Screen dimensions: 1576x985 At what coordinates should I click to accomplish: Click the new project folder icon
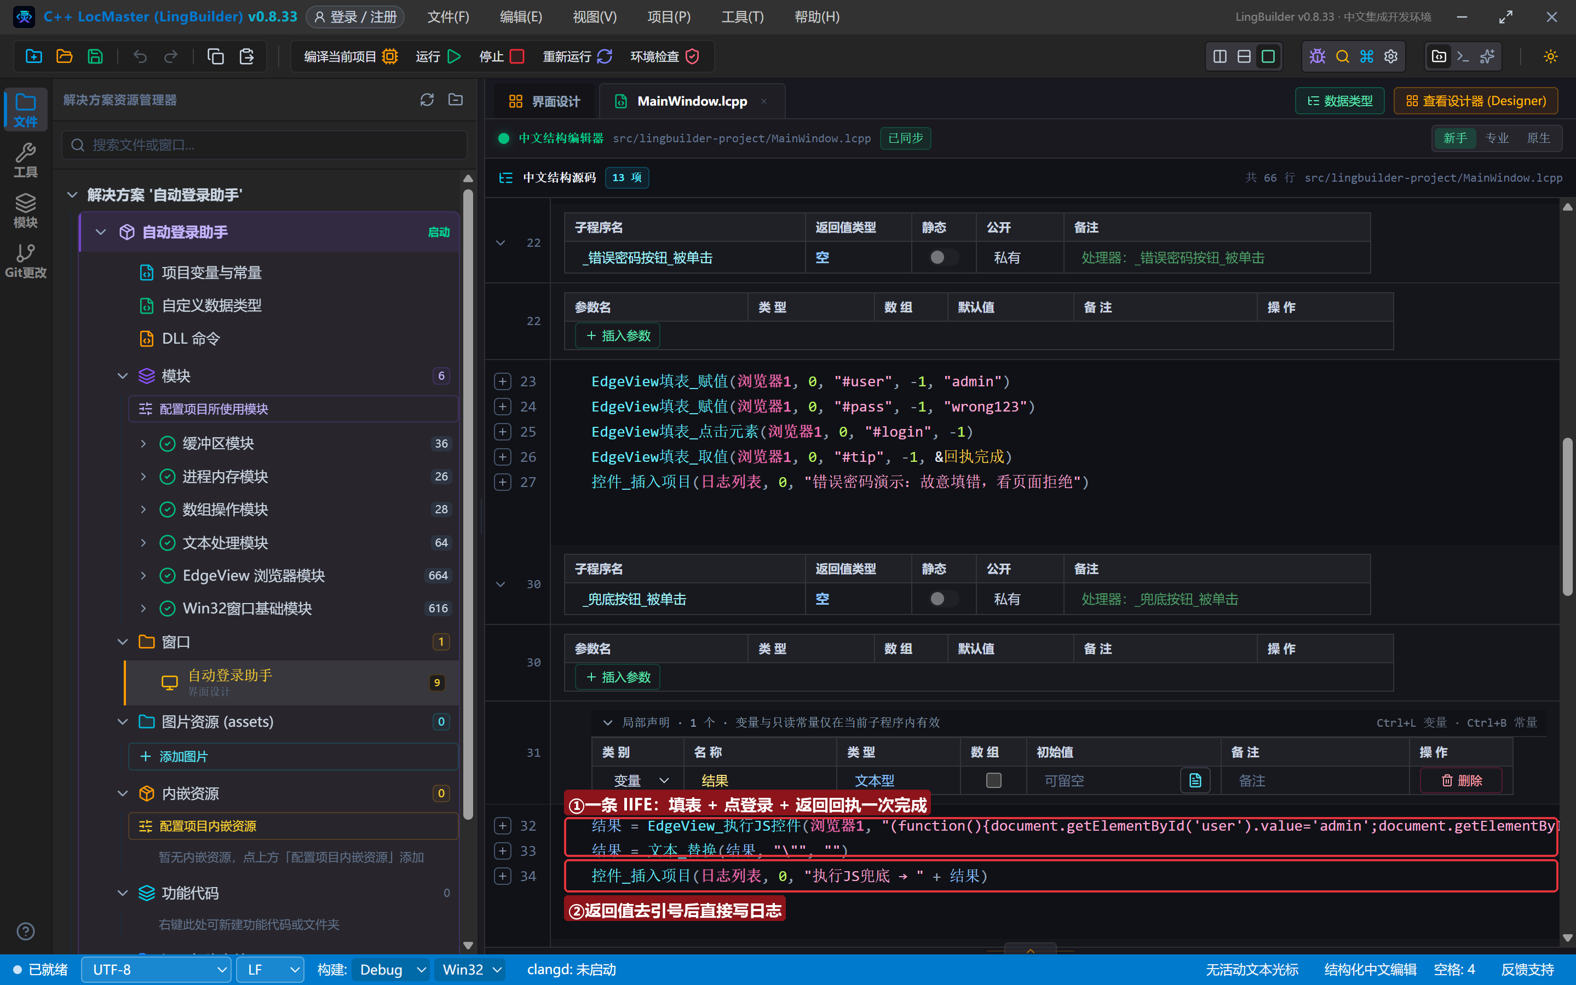point(33,57)
